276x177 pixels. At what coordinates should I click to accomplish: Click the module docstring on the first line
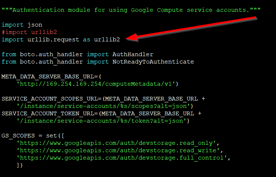point(131,10)
